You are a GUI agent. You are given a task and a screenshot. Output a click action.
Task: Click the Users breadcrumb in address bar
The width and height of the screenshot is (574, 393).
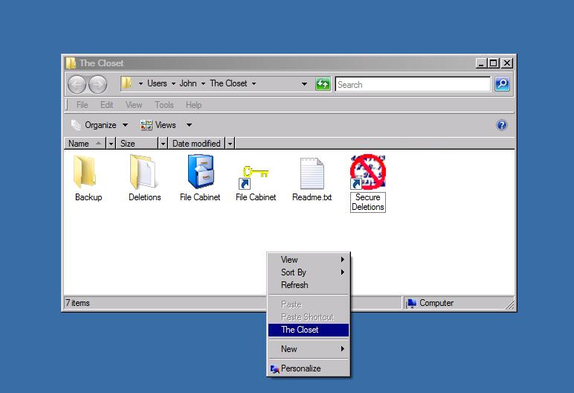(x=157, y=83)
